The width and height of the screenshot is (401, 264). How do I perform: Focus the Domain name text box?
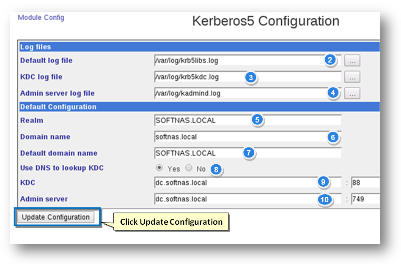pos(237,137)
